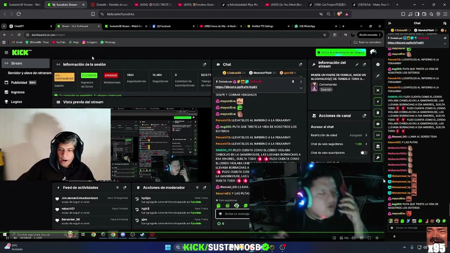Image resolution: width=450 pixels, height=253 pixels.
Task: Switch to the WhatsApp tab
Action: [x=315, y=26]
